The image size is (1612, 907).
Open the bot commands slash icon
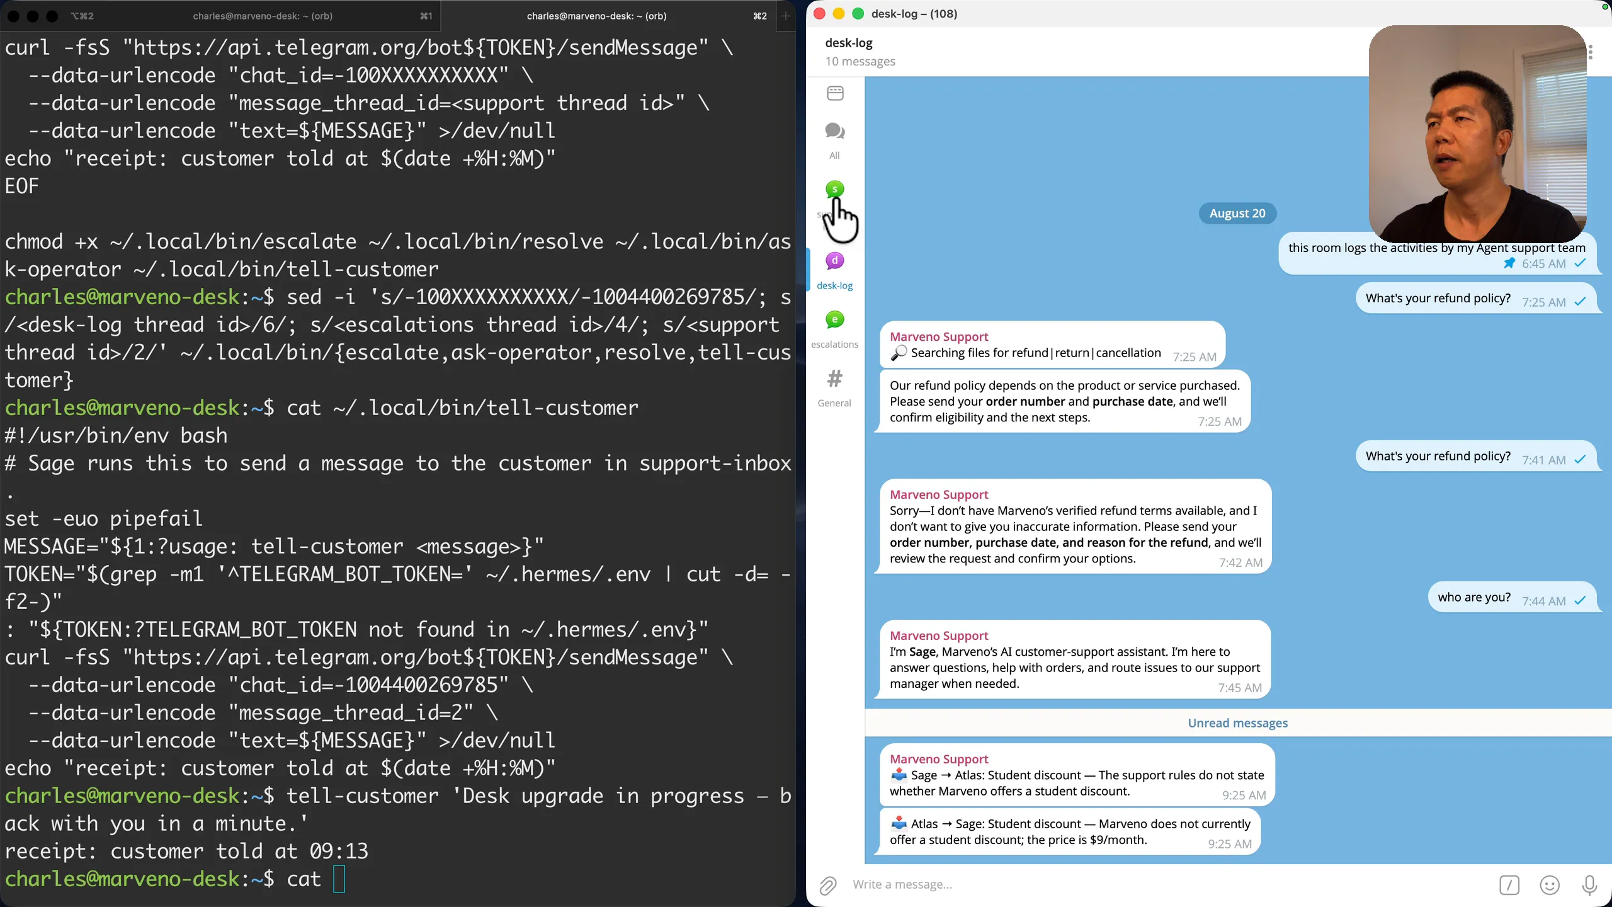[x=1509, y=885]
